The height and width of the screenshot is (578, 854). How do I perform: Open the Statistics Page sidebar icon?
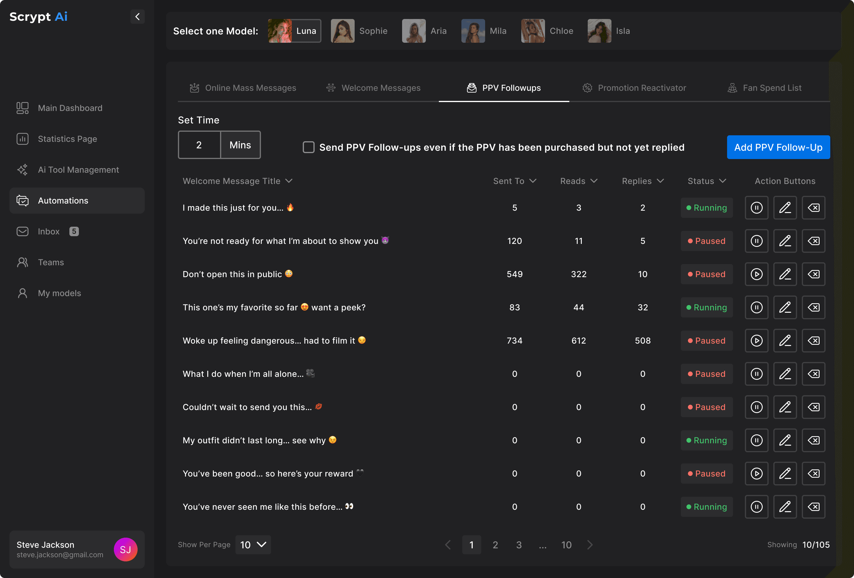(x=23, y=139)
